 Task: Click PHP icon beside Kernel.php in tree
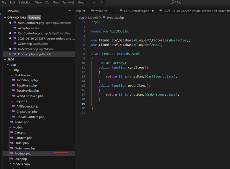point(11,122)
